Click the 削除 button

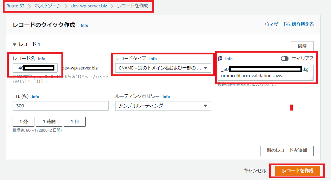click(302, 46)
